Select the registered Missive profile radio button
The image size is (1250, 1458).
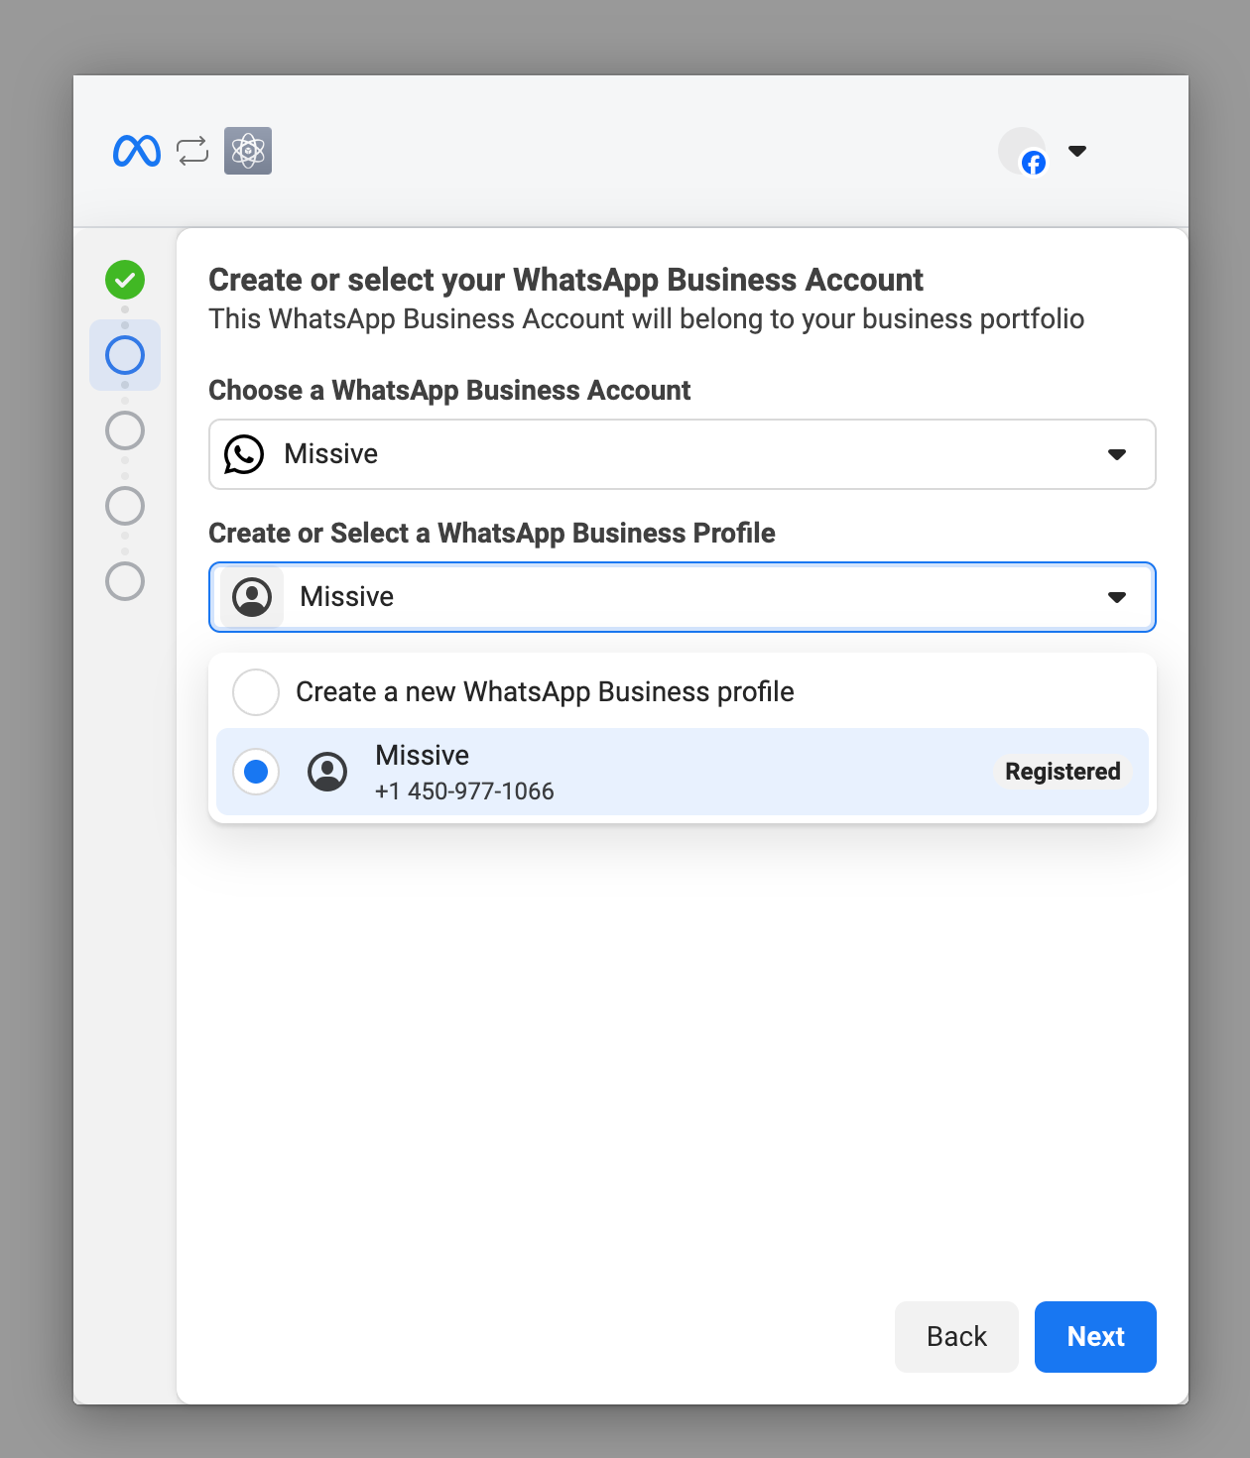click(255, 771)
